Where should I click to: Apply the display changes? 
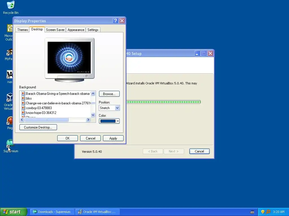pyautogui.click(x=113, y=138)
